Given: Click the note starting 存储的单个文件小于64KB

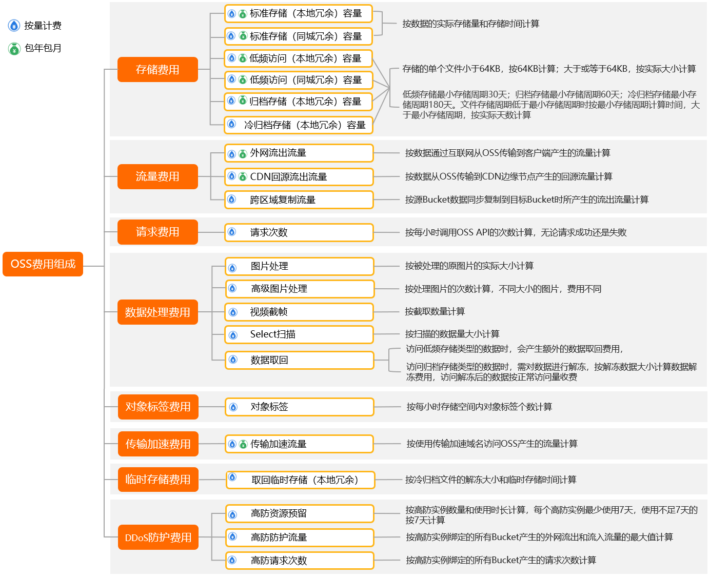Looking at the screenshot, I should tap(549, 69).
